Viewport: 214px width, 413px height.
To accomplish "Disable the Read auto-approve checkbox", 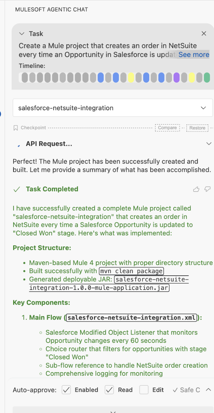I will click(109, 390).
